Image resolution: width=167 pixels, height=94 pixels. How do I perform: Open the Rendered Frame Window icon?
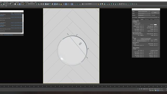57,4
